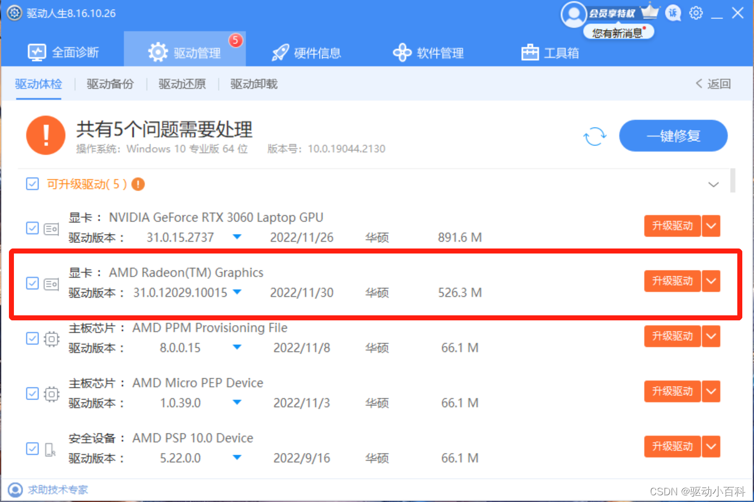This screenshot has height=502, width=754.
Task: Click 升级驱动 for AMD PSP 10.0 Device
Action: (x=672, y=446)
